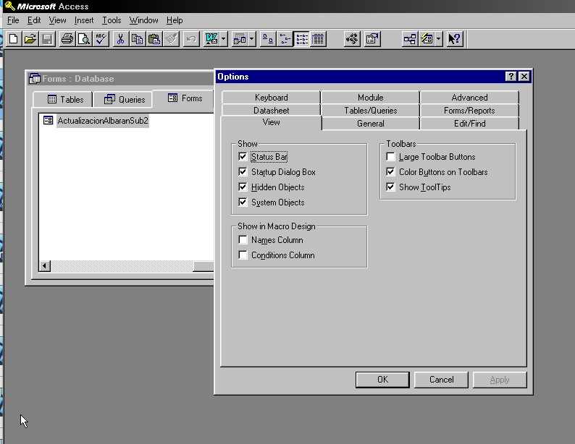Switch to the Module tab
The width and height of the screenshot is (575, 444).
pos(370,98)
